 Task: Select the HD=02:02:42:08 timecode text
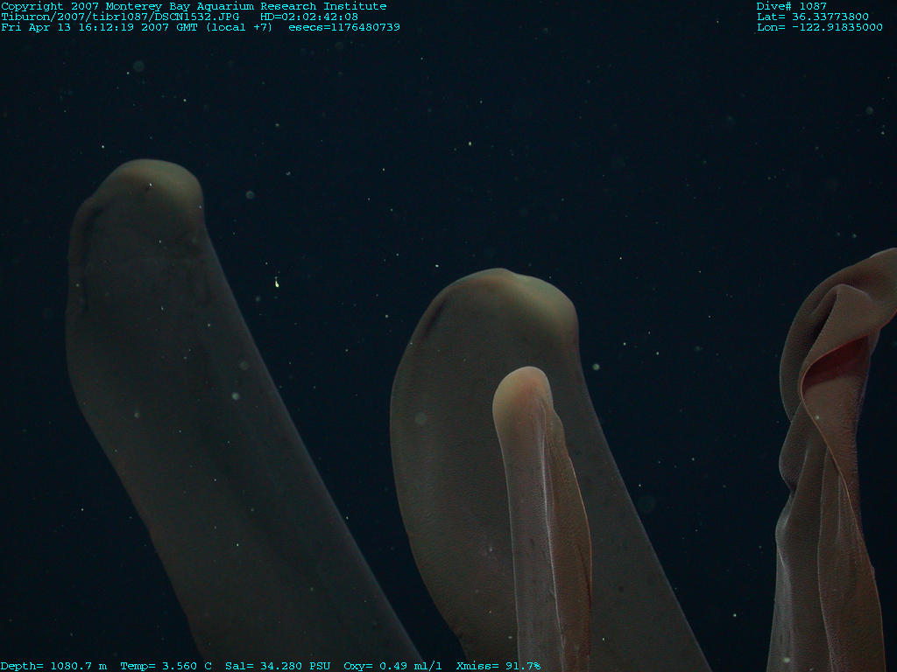309,17
